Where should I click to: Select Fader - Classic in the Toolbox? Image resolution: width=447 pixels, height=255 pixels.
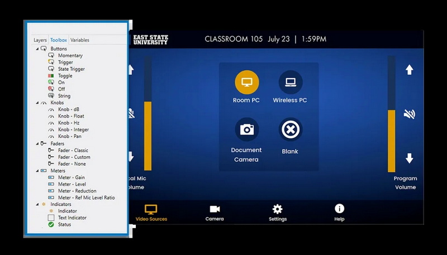tap(73, 150)
